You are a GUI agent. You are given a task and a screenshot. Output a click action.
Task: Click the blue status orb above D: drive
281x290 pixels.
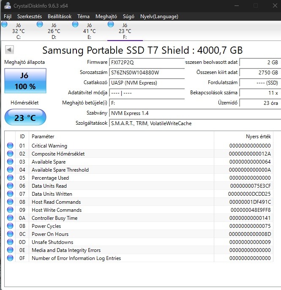tap(40, 24)
